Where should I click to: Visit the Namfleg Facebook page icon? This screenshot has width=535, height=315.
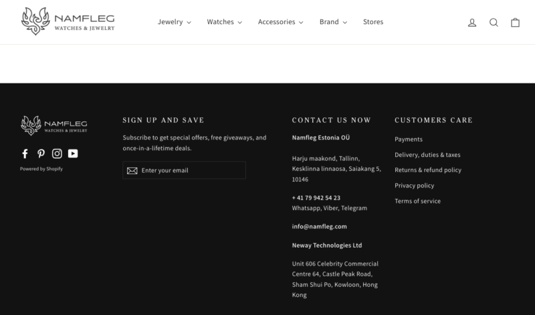point(25,153)
